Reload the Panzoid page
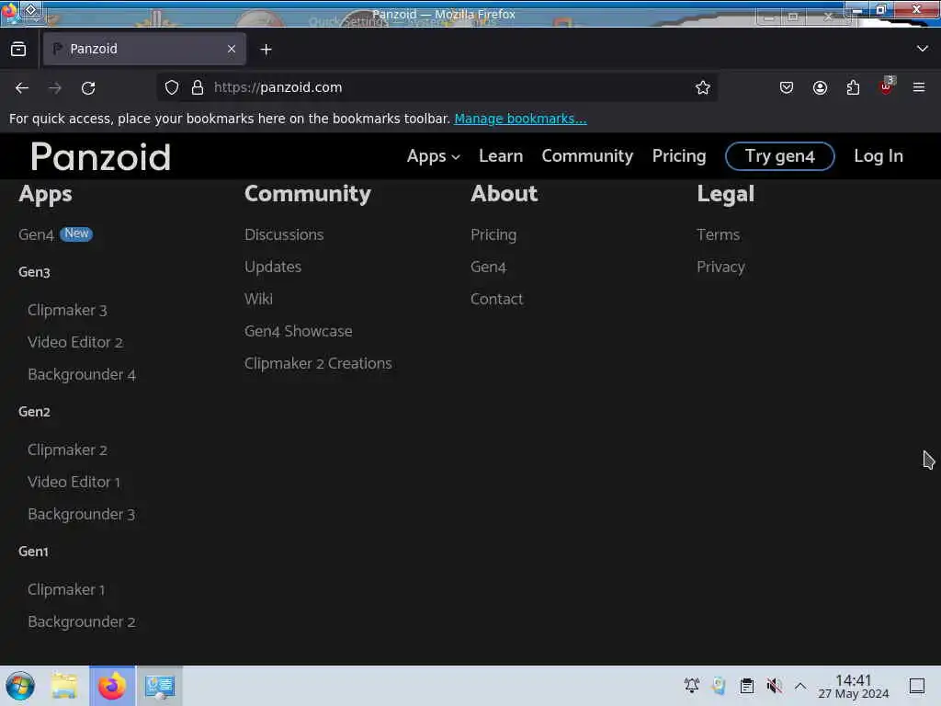This screenshot has width=941, height=706. pos(88,87)
